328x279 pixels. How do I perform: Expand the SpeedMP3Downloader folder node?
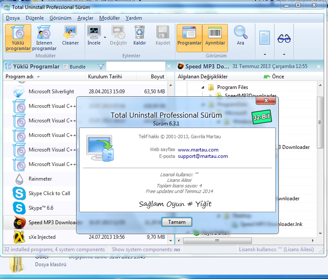click(x=211, y=96)
